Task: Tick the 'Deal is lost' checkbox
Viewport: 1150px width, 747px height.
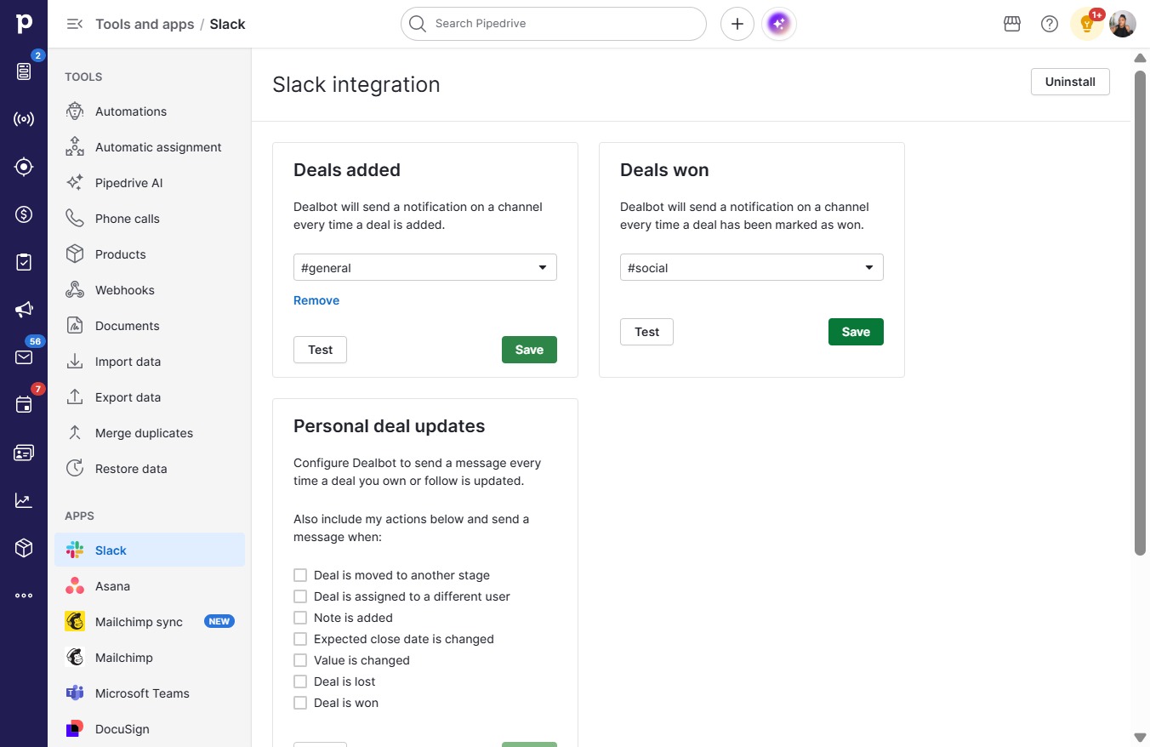Action: [x=300, y=681]
